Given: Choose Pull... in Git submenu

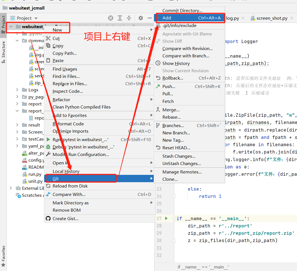Looking at the screenshot, I should pos(189,94).
